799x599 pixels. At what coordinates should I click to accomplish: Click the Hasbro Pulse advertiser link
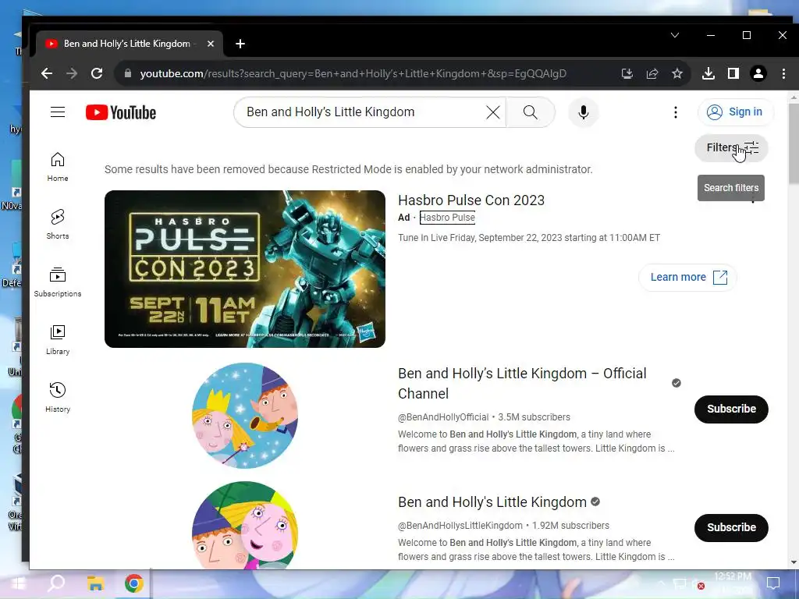click(447, 218)
